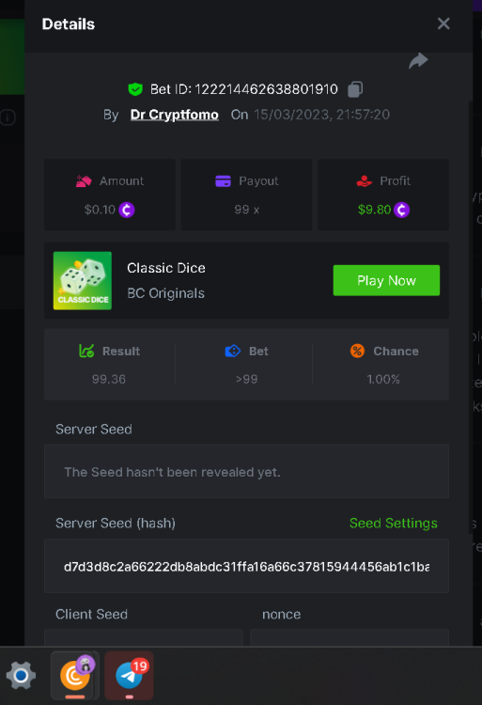Click the Play Now button
Screen dimensions: 482x705
coord(386,280)
